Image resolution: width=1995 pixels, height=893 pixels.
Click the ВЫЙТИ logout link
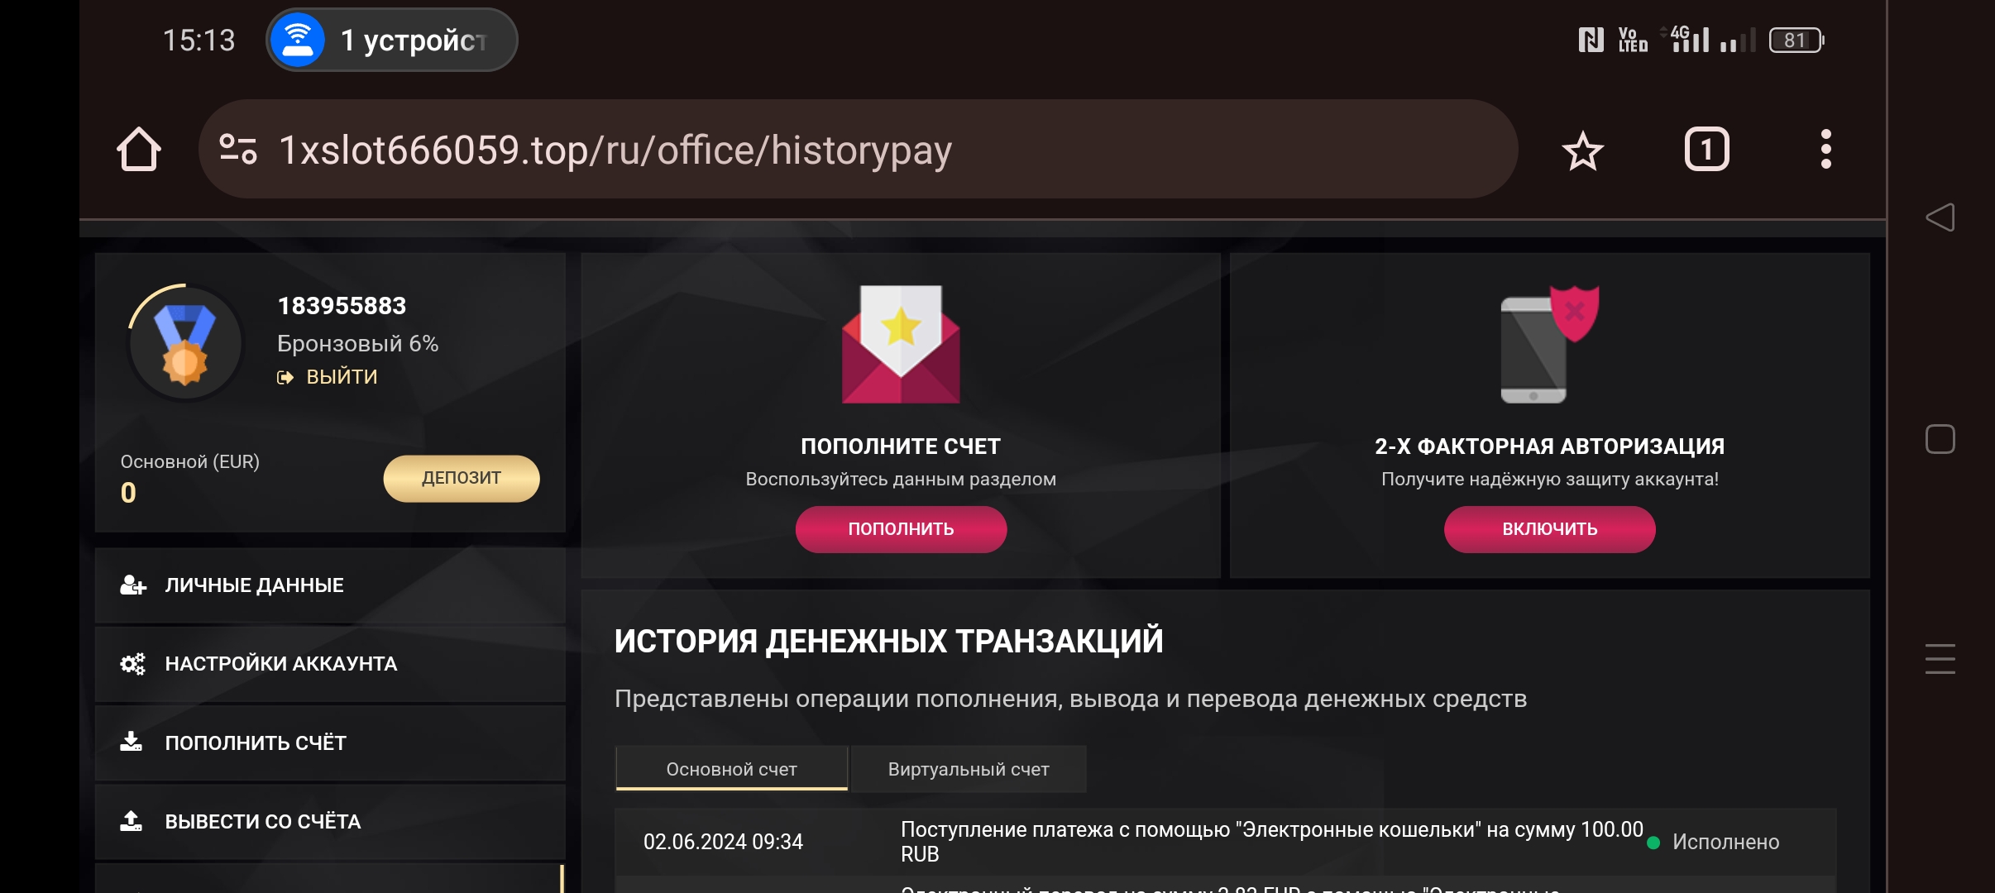tap(328, 377)
